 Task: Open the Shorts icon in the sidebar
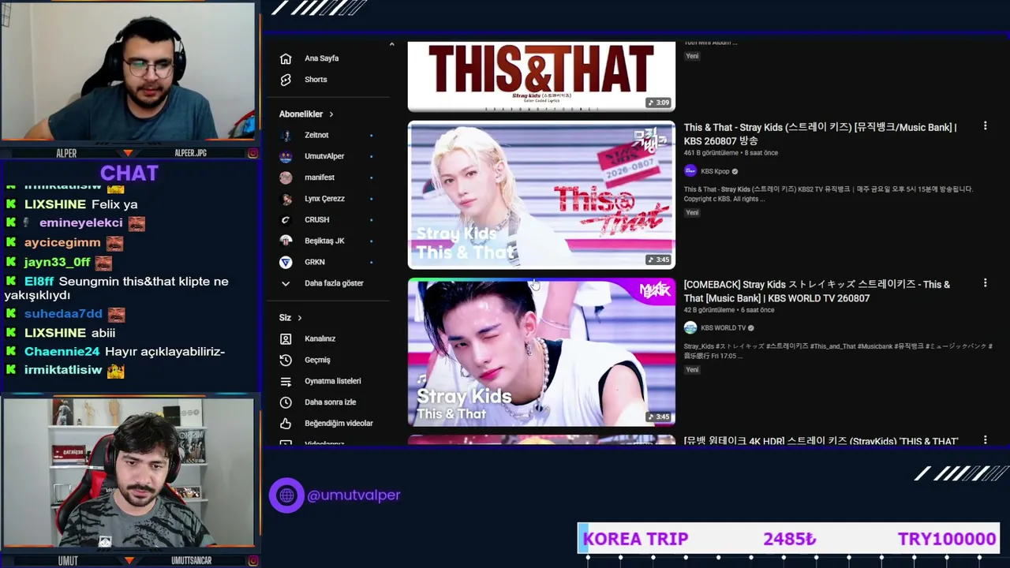(286, 80)
